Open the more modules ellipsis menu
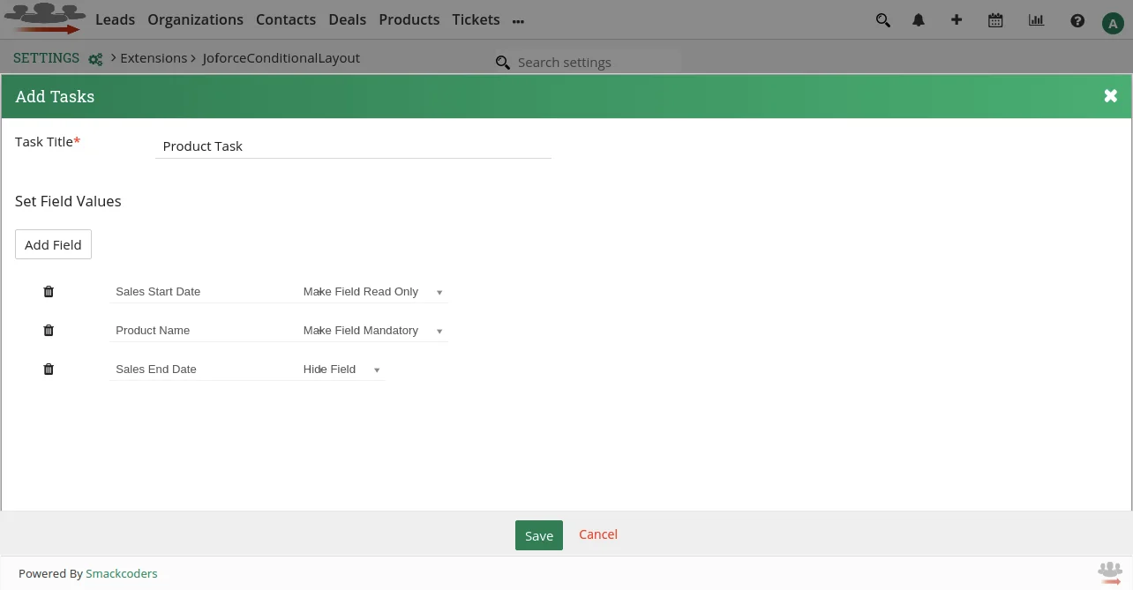The image size is (1133, 590). (518, 20)
